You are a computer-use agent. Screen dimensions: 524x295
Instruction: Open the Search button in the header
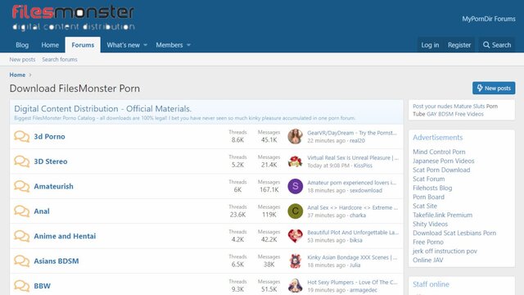coord(497,45)
